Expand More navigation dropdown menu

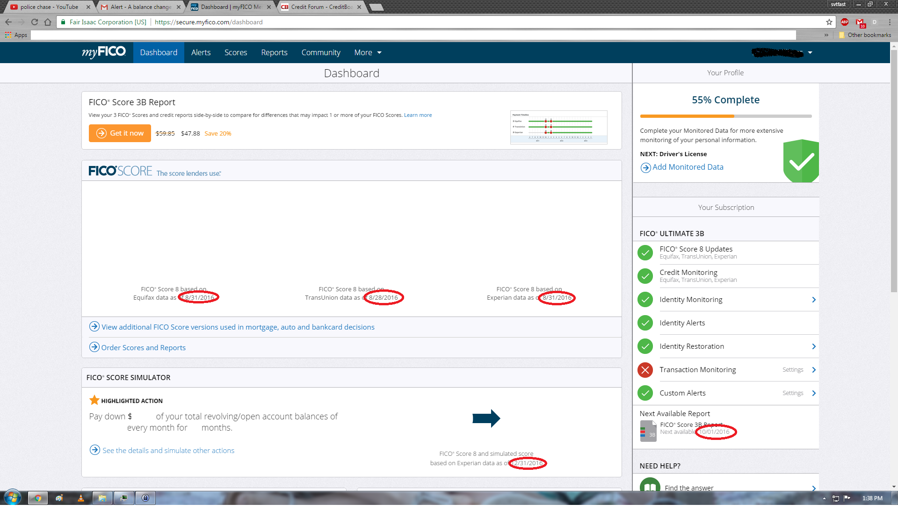click(x=368, y=52)
